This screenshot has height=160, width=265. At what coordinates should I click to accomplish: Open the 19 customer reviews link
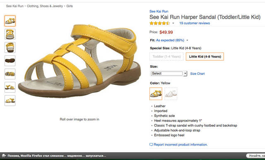(x=195, y=23)
